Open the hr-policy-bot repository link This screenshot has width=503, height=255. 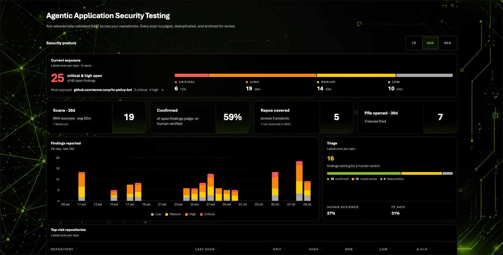click(x=103, y=90)
